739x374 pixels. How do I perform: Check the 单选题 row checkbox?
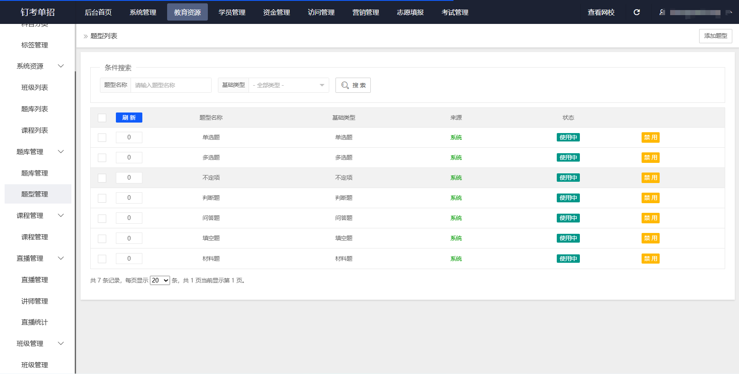point(102,138)
